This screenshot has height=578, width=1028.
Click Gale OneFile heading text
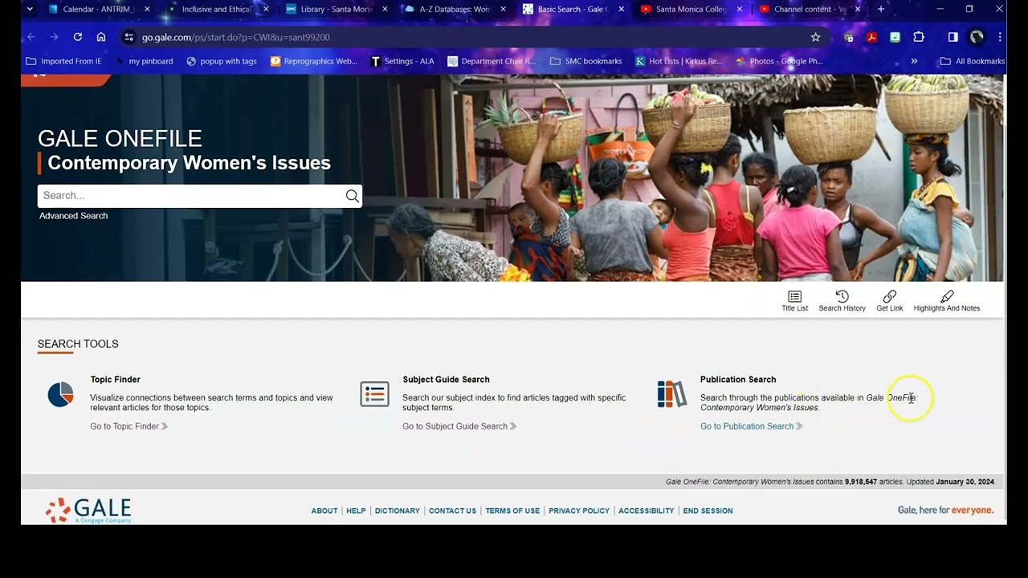pos(120,138)
